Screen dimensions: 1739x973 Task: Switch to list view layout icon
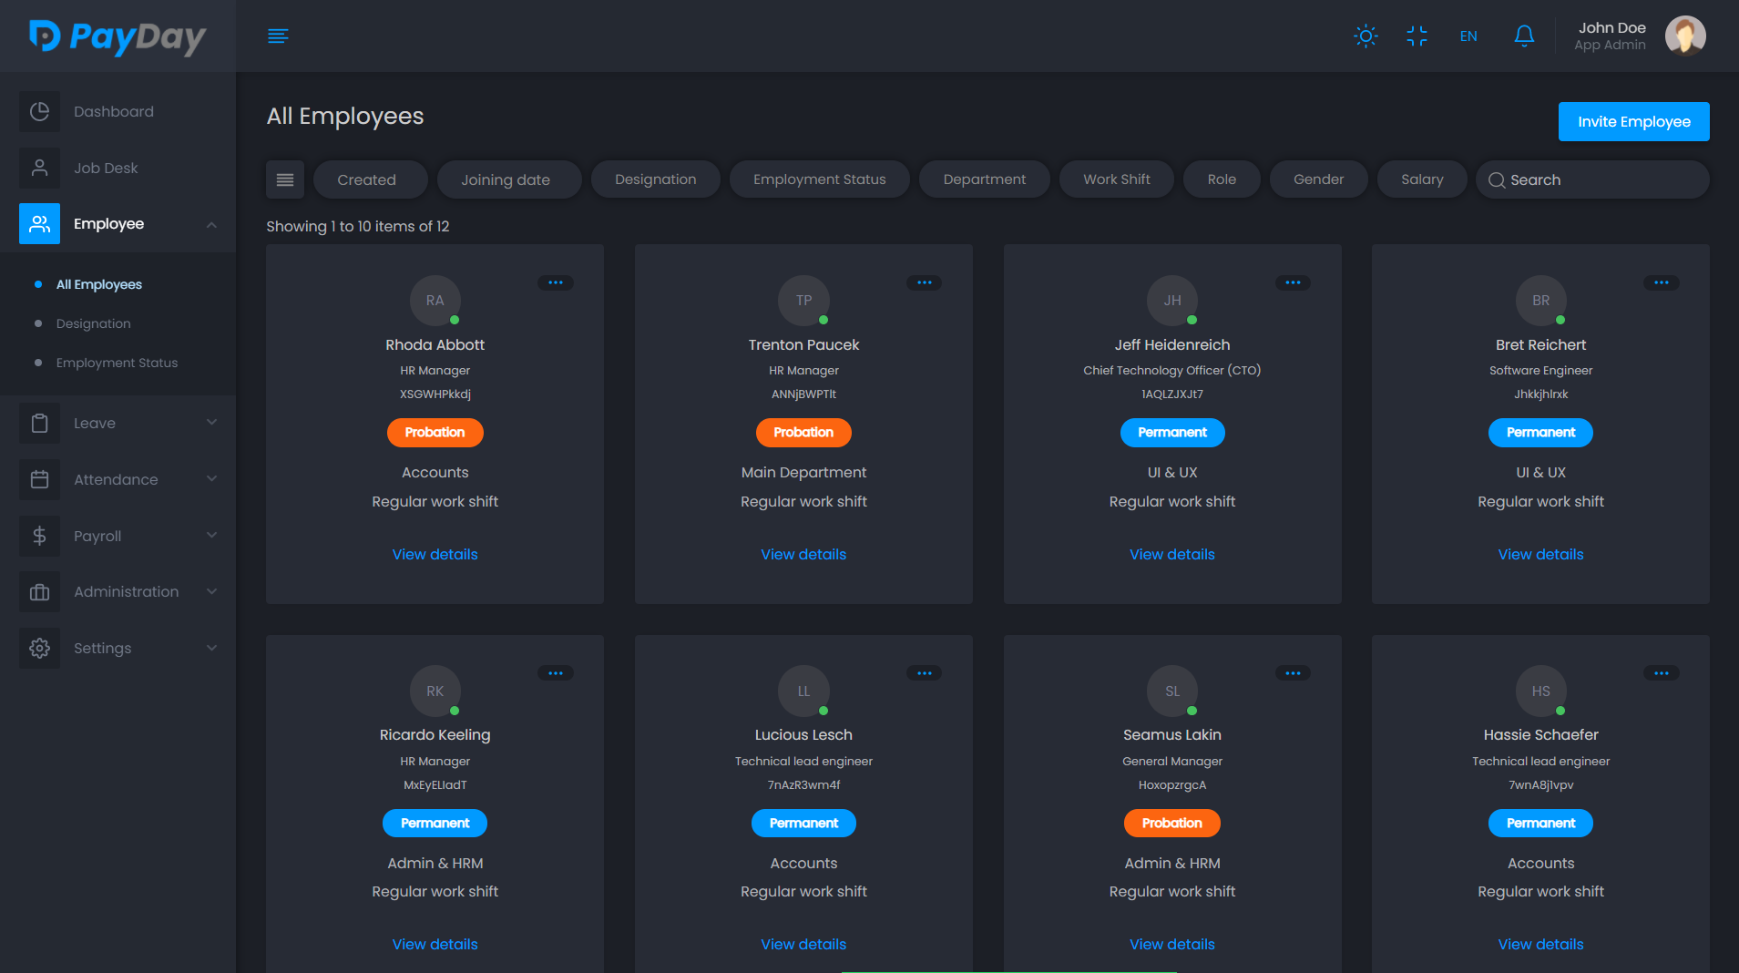[285, 180]
